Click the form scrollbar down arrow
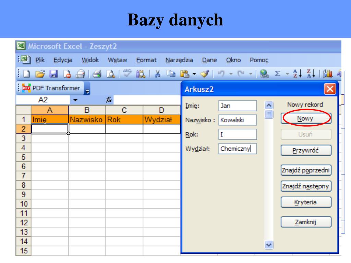This screenshot has width=351, height=263. coord(269,245)
